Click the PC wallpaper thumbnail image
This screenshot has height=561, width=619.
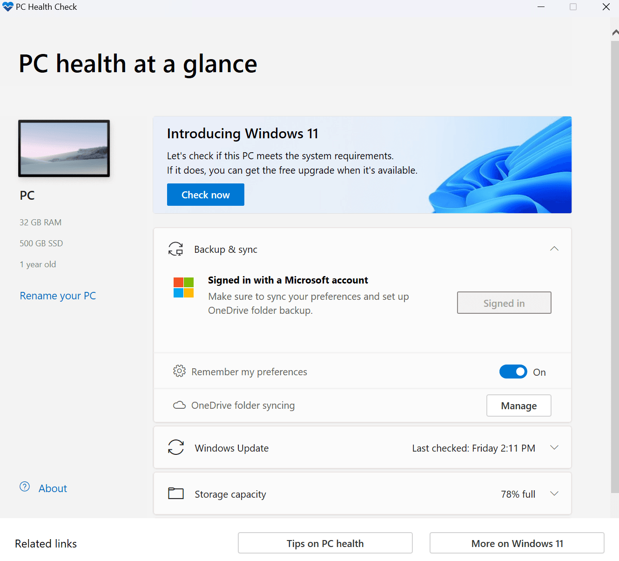click(64, 149)
